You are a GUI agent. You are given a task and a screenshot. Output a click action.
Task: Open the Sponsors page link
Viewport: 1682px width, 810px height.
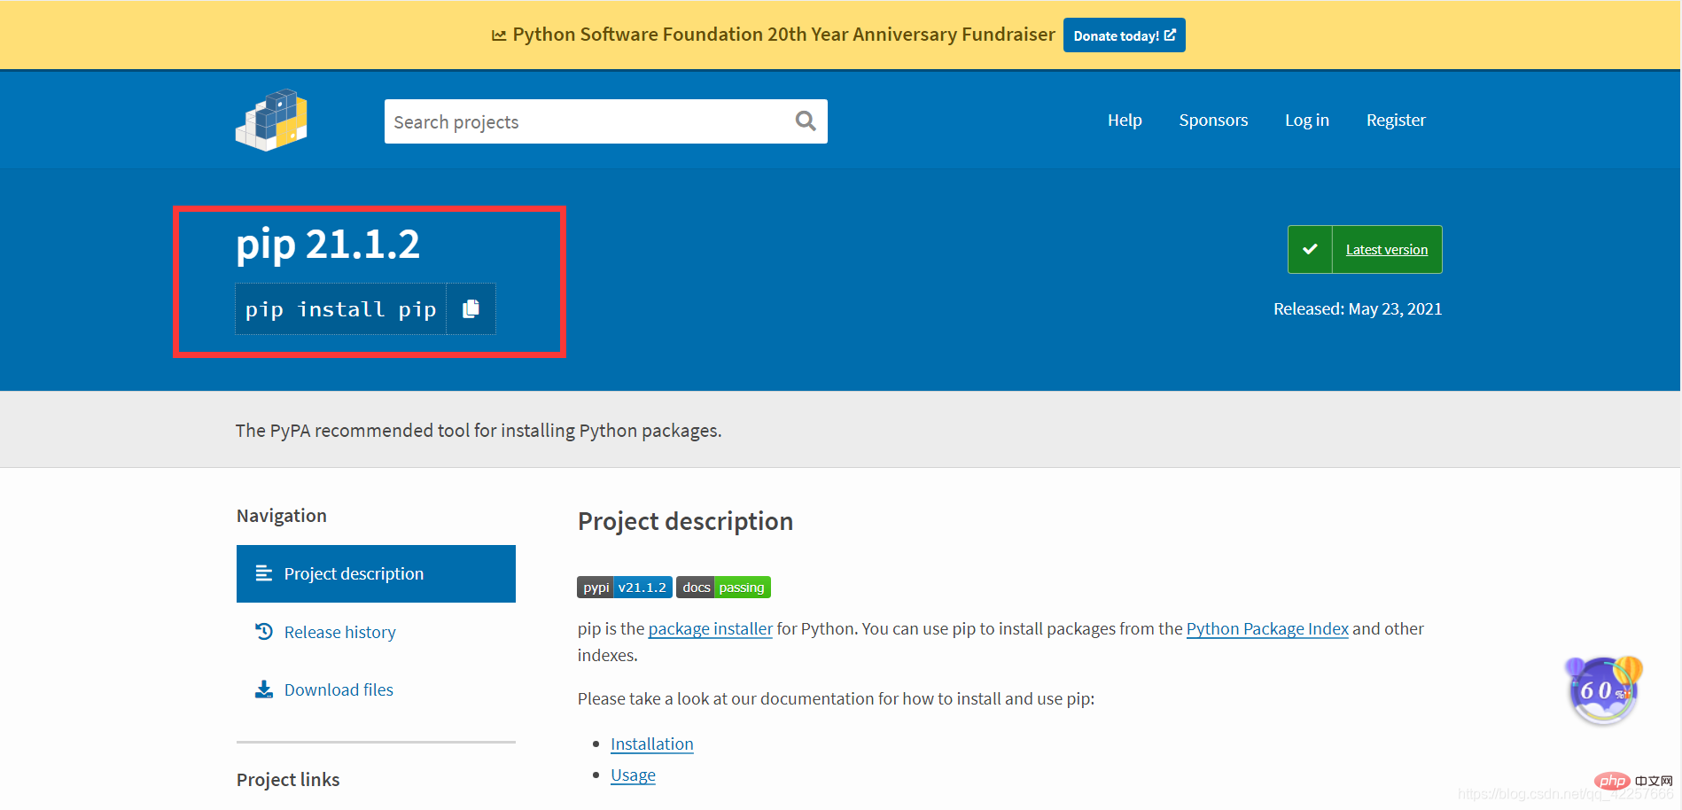(1213, 120)
